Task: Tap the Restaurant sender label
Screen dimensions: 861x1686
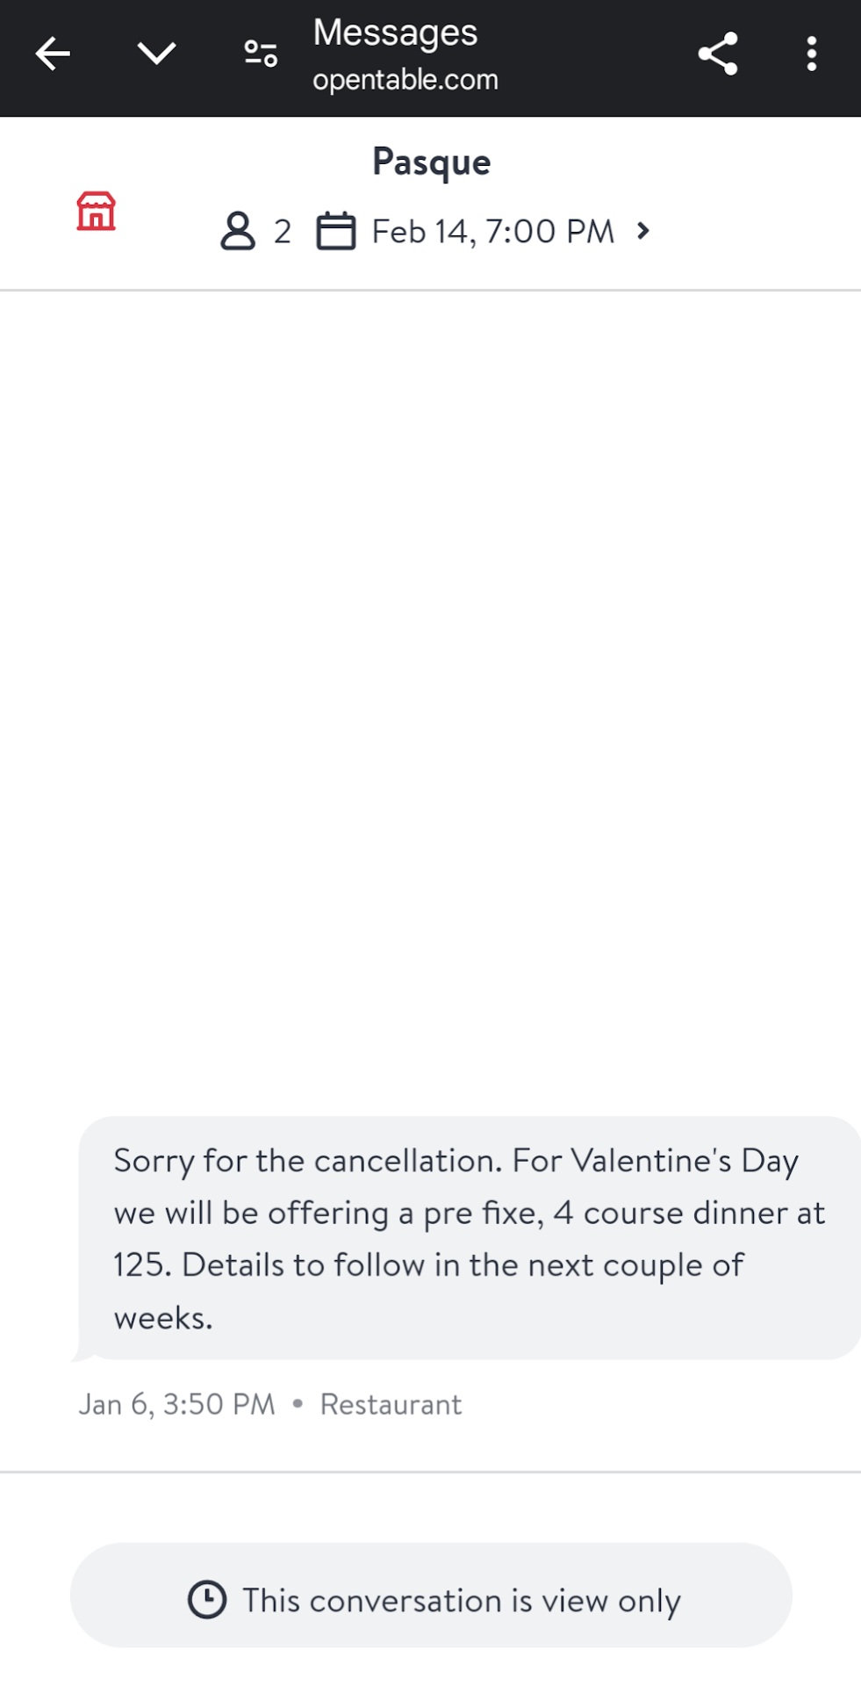Action: pyautogui.click(x=391, y=1404)
